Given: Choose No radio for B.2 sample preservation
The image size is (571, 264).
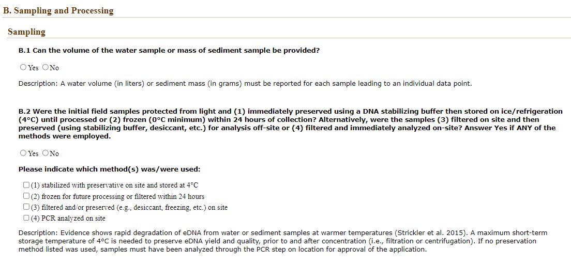Looking at the screenshot, I should click(x=46, y=153).
